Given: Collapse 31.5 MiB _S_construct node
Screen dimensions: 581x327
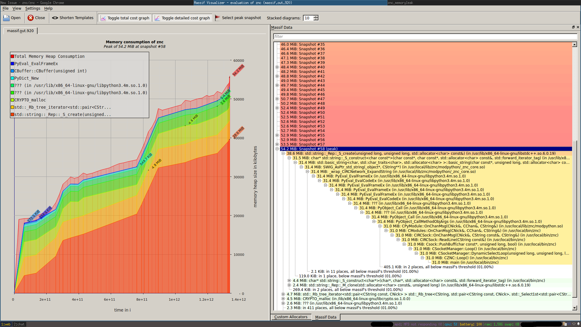Looking at the screenshot, I should tap(289, 158).
